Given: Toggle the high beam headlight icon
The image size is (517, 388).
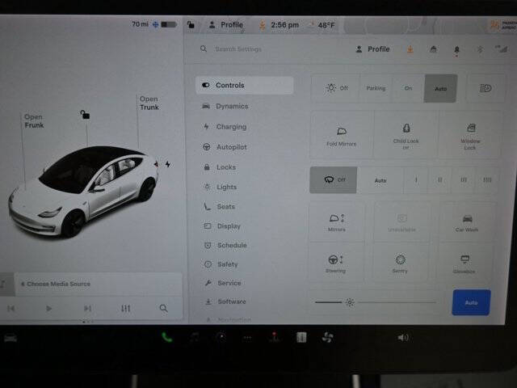Looking at the screenshot, I should tap(485, 88).
